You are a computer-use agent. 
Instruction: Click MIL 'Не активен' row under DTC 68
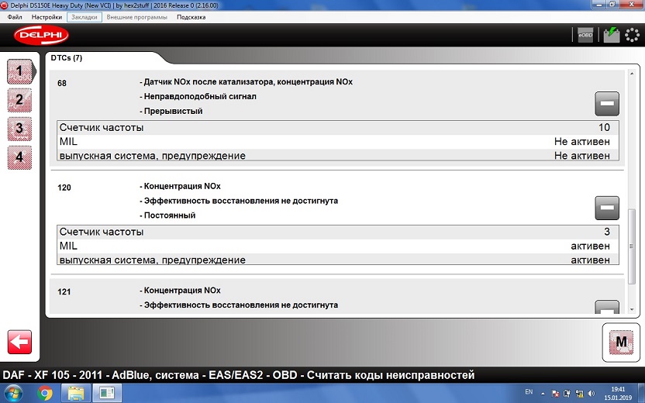337,142
